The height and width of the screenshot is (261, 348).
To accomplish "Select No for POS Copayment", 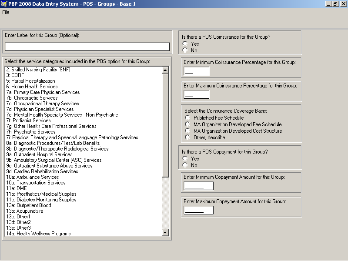I will point(185,165).
